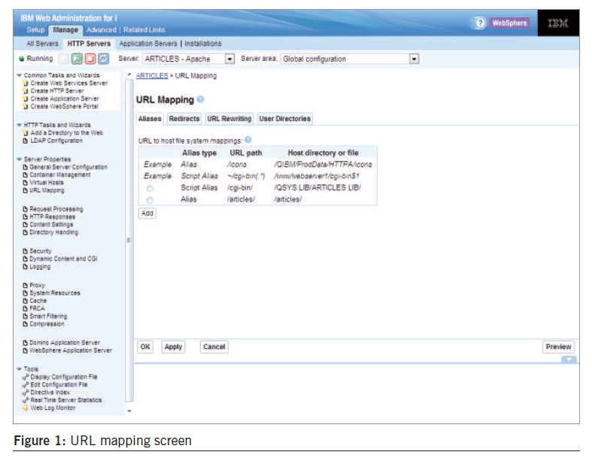The width and height of the screenshot is (592, 458).
Task: Open the User Directories tab
Action: (285, 119)
